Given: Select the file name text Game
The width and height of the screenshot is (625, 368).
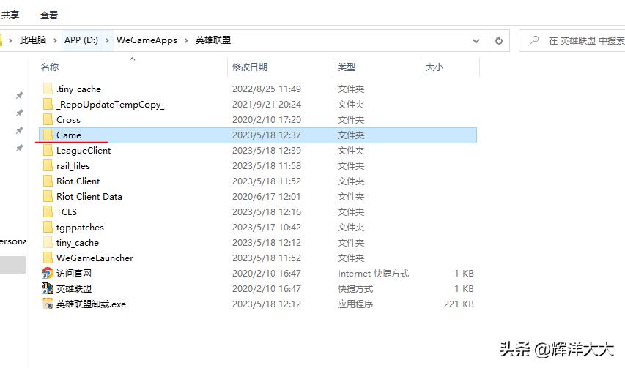Looking at the screenshot, I should (x=69, y=135).
